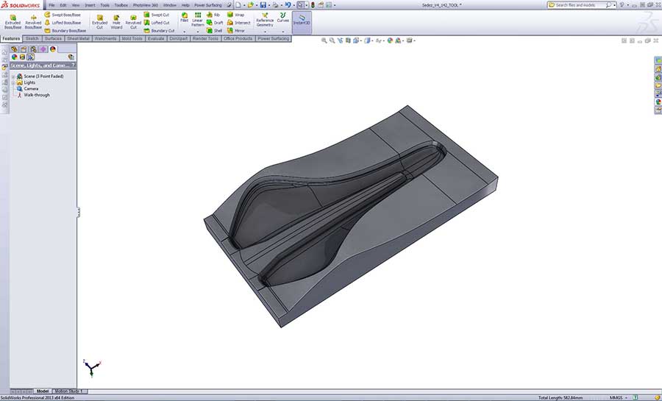Open the Insert menu
The image size is (662, 401).
click(90, 5)
